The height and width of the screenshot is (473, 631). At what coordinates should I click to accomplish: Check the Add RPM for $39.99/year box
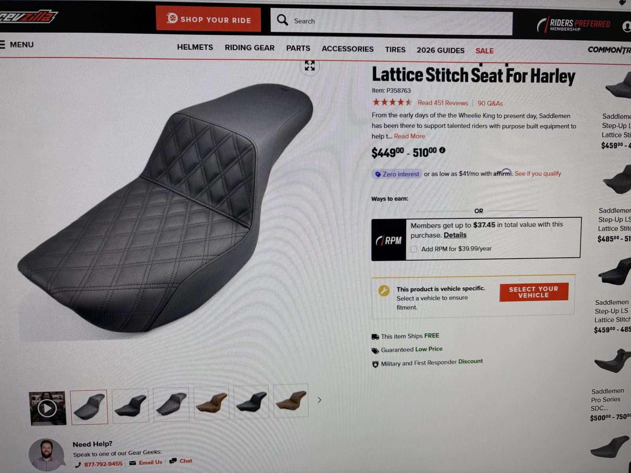(x=414, y=249)
